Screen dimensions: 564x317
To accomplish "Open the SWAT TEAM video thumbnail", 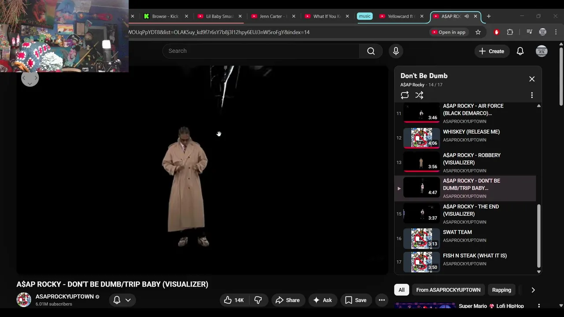I will click(x=422, y=238).
